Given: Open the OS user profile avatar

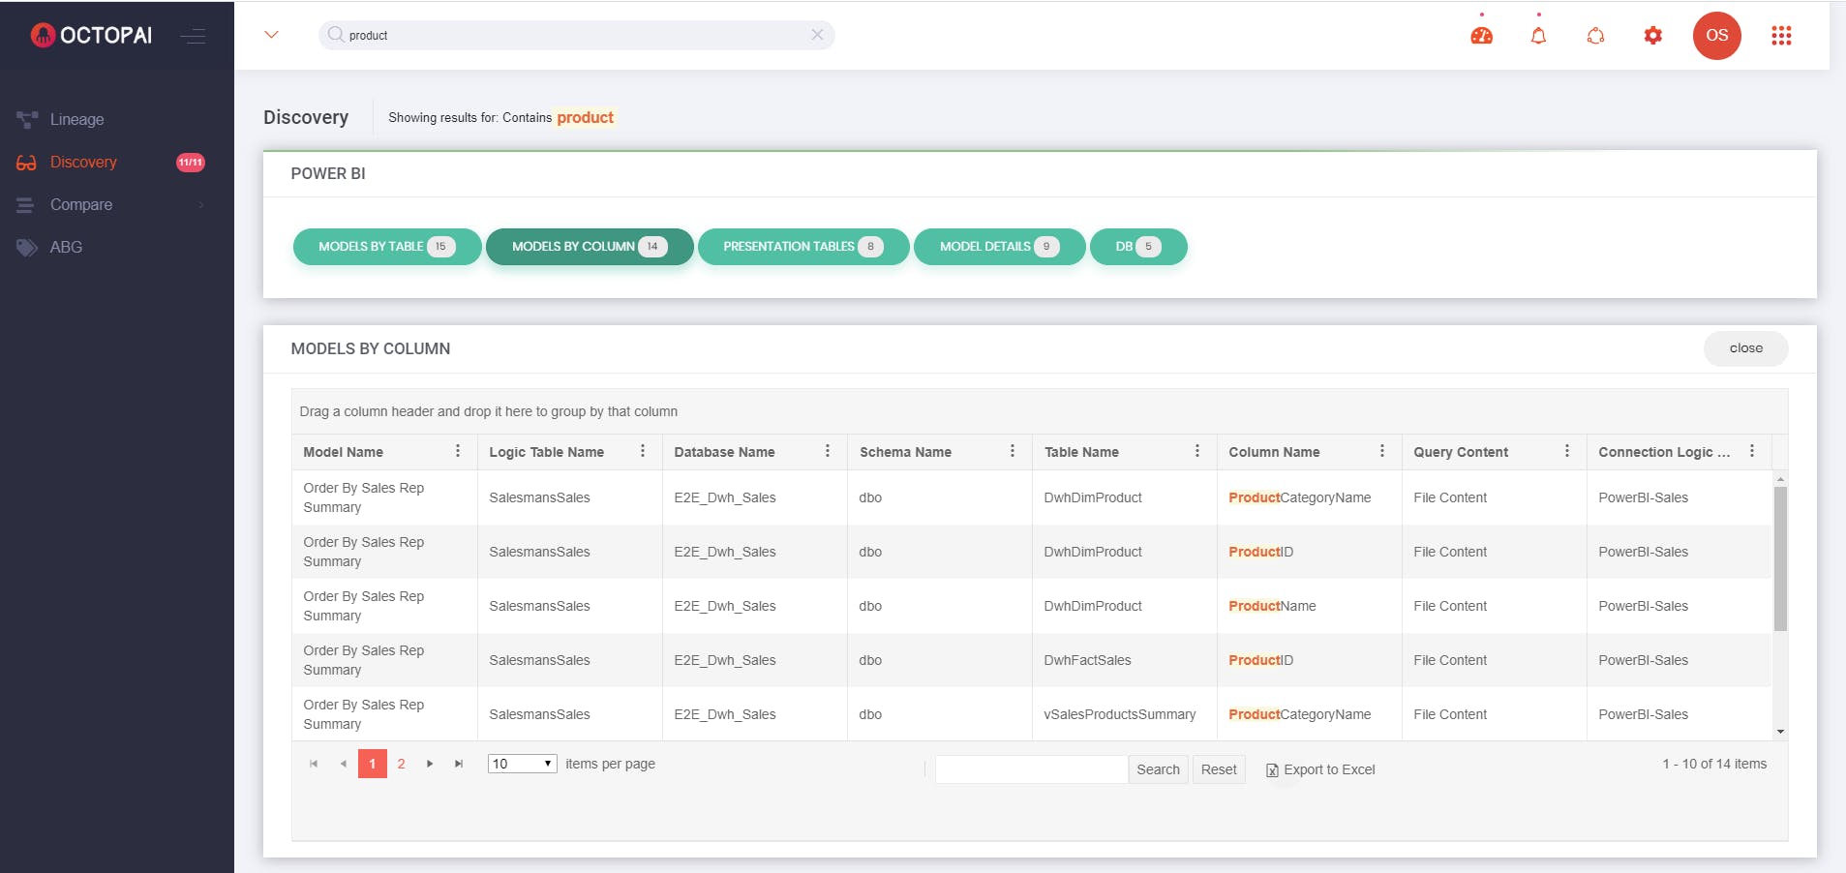Looking at the screenshot, I should (1716, 36).
